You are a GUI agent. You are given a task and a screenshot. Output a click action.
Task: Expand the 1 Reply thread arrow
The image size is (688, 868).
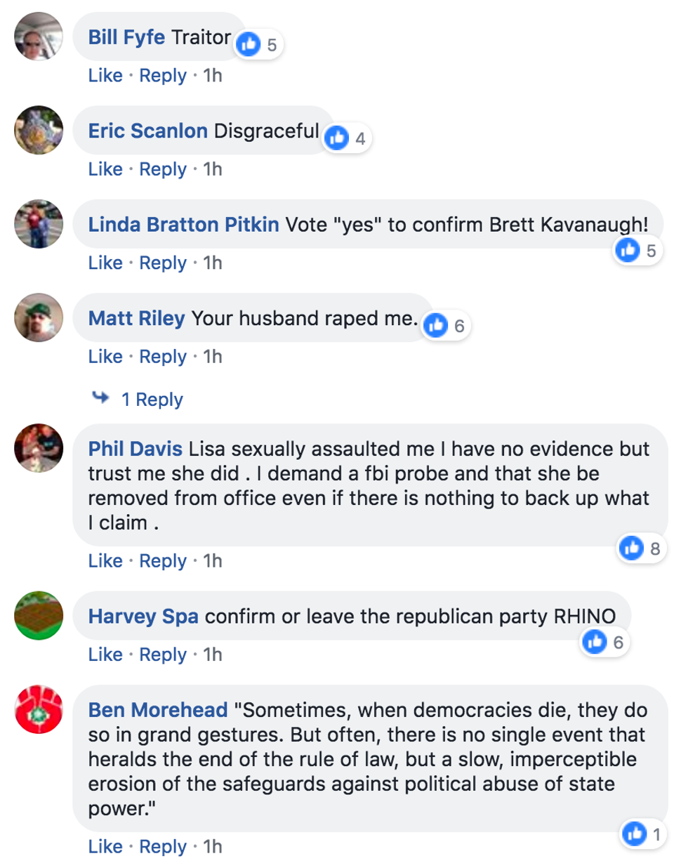click(x=101, y=398)
